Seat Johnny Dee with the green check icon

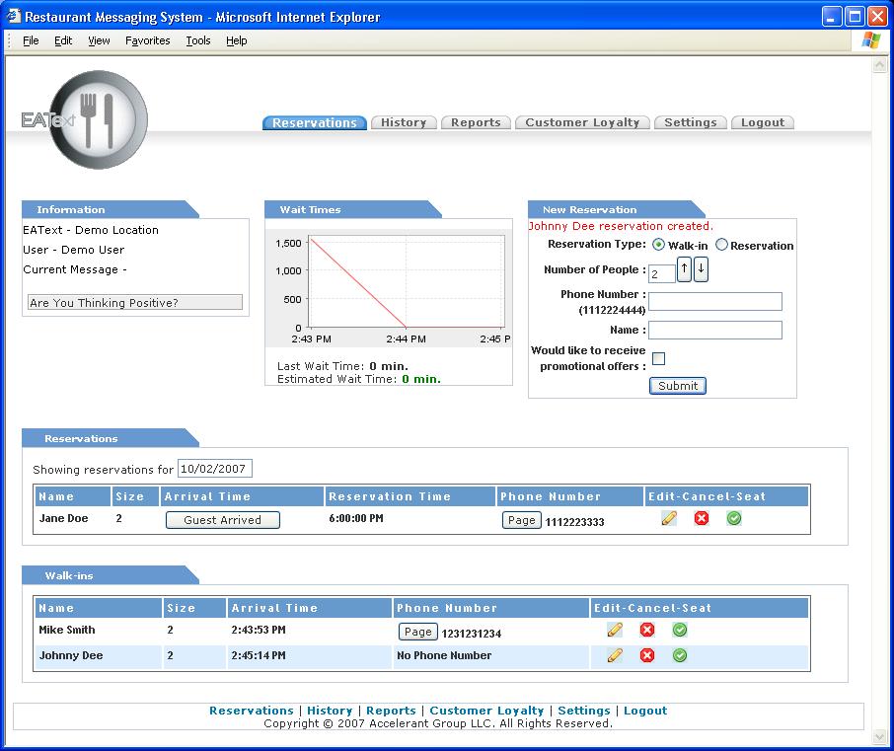(680, 655)
